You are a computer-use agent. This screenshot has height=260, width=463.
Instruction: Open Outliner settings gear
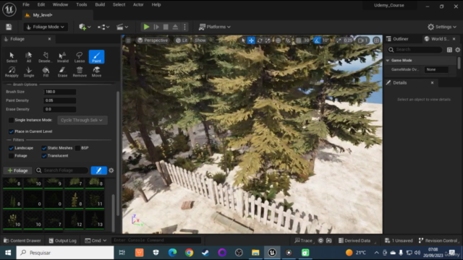(458, 50)
